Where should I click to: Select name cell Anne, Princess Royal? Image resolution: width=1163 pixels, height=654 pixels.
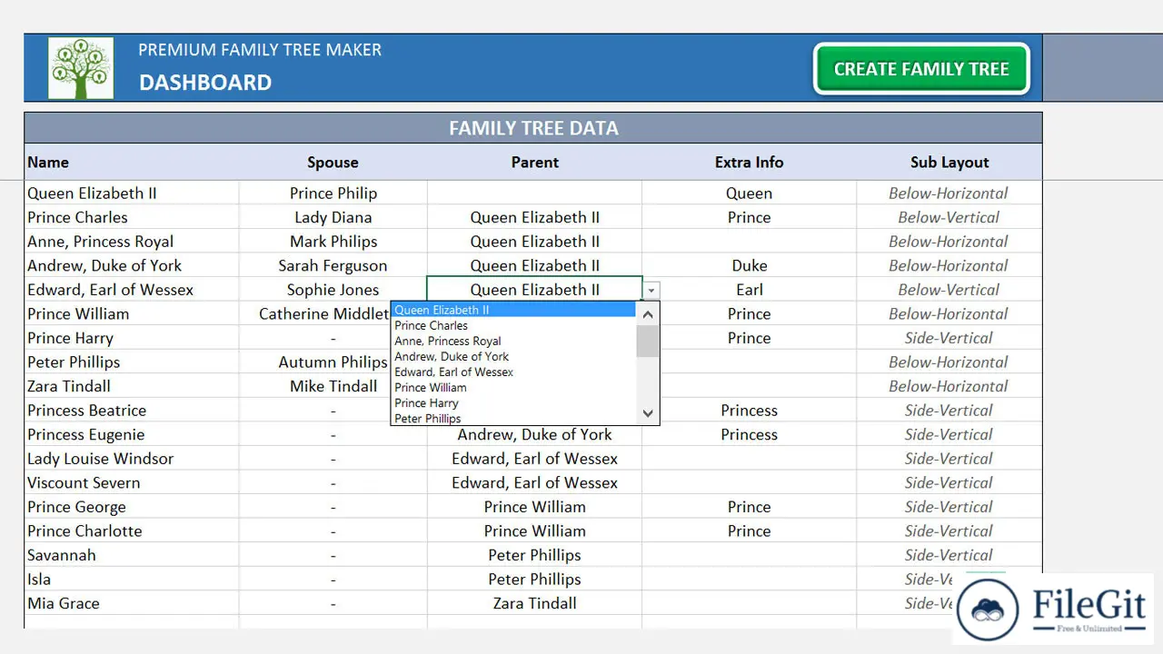tap(132, 242)
